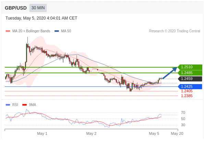Image resolution: width=204 pixels, height=141 pixels.
Task: Click the black 1.2459 current price tag
Action: click(x=190, y=79)
